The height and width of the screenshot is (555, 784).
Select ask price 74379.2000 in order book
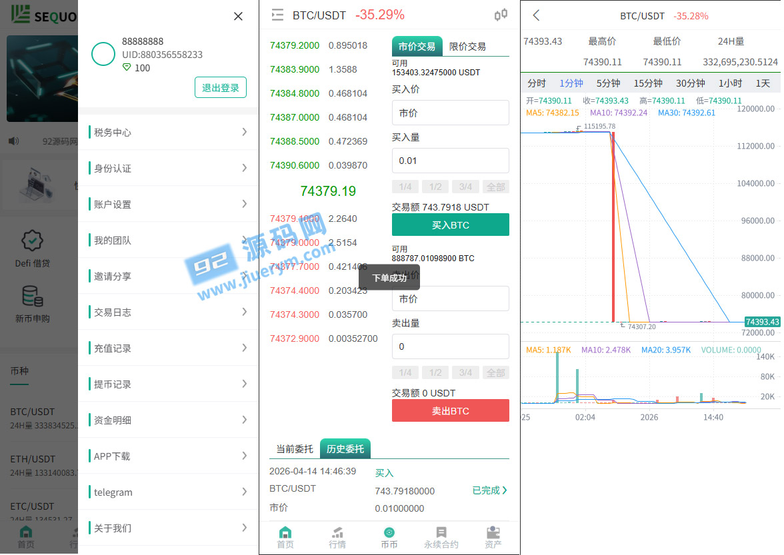pyautogui.click(x=295, y=45)
